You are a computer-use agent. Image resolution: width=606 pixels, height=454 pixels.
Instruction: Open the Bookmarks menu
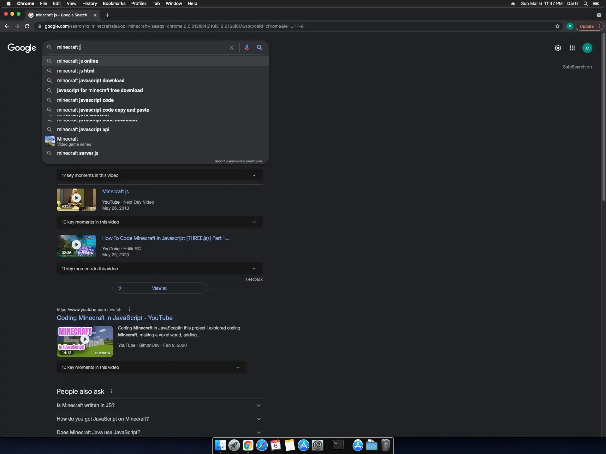(114, 3)
